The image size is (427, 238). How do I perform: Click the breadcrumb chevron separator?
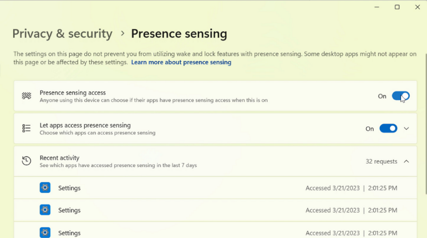(123, 34)
